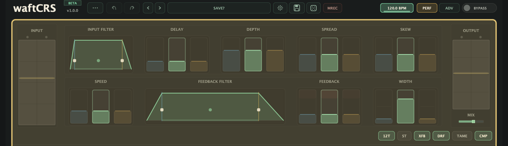Click the v1.0.0 version text
Image resolution: width=508 pixels, height=146 pixels.
pos(73,10)
